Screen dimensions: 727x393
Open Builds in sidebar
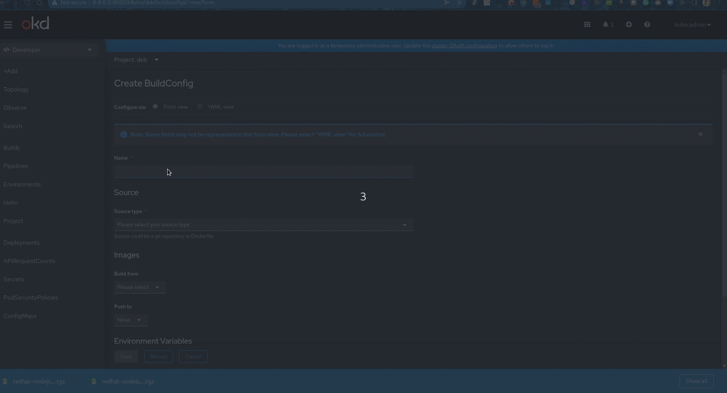(x=11, y=148)
